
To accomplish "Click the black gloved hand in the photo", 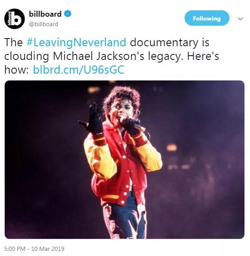I will 92,119.
